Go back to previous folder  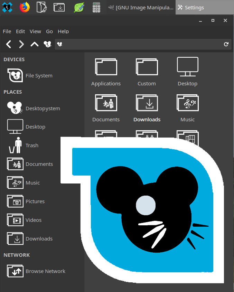coord(9,44)
